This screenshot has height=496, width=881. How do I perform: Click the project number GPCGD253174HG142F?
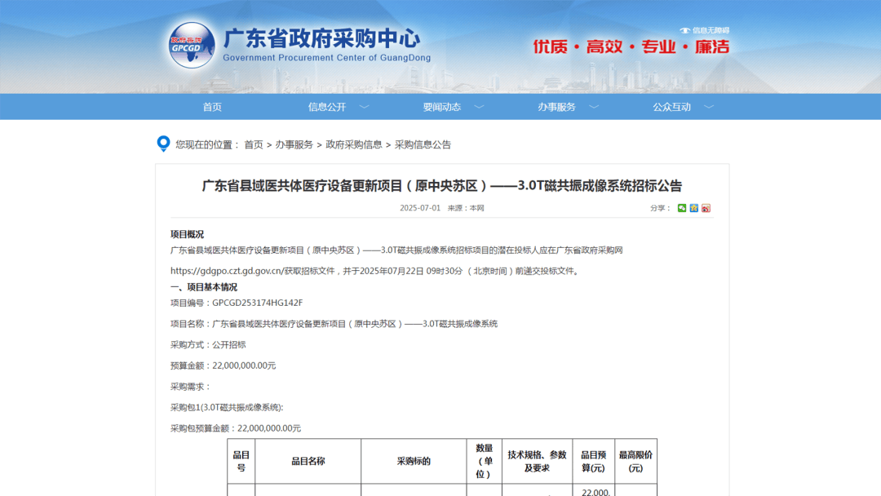[x=257, y=303]
